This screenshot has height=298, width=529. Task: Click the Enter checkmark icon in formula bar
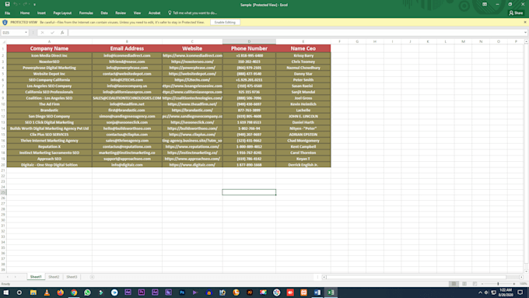(52, 33)
